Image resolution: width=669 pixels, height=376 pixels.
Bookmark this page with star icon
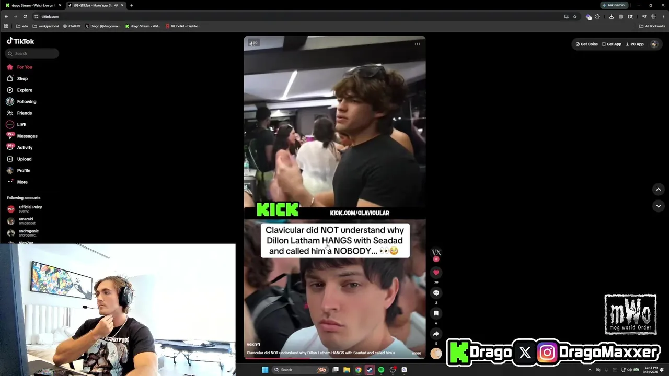574,16
